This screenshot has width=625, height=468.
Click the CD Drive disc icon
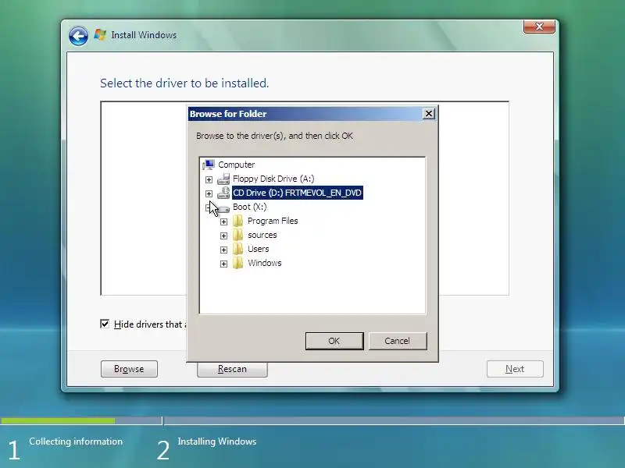pos(223,193)
